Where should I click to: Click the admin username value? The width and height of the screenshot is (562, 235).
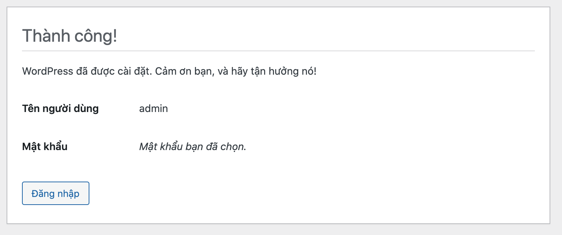coord(154,109)
